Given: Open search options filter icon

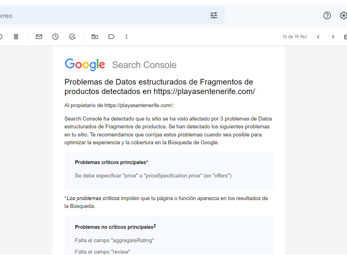Looking at the screenshot, I should tap(214, 15).
